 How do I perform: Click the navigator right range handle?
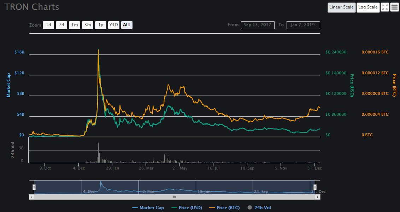pos(315,187)
